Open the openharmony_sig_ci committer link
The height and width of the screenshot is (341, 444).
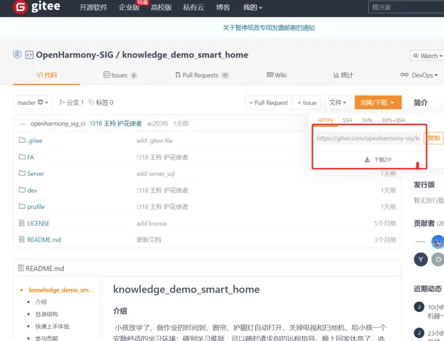[58, 124]
